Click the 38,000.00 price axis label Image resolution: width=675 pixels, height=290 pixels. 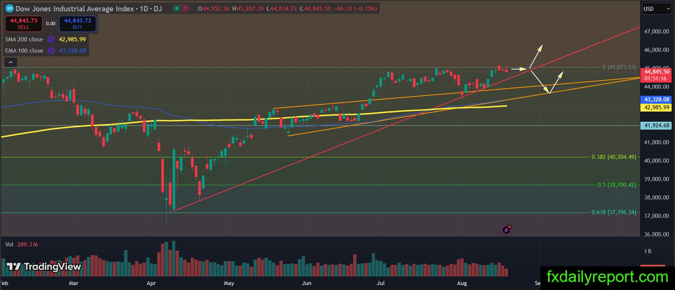657,198
